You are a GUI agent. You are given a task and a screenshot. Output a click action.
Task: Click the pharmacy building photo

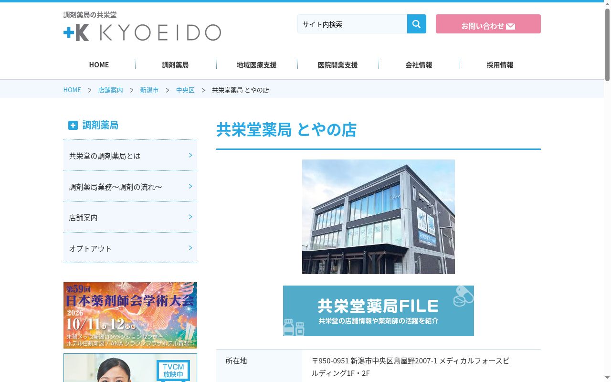[x=379, y=217]
